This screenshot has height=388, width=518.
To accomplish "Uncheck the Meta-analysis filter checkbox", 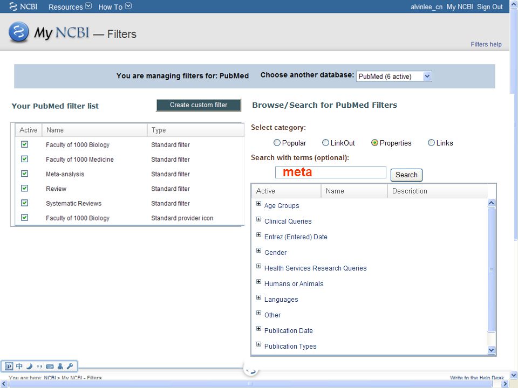I will pyautogui.click(x=24, y=174).
